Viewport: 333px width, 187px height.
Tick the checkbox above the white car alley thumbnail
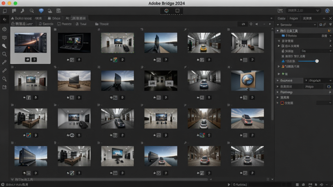pyautogui.click(x=185, y=105)
